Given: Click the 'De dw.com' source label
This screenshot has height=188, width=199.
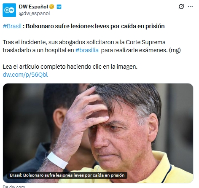Looking at the screenshot, I should (14, 187).
